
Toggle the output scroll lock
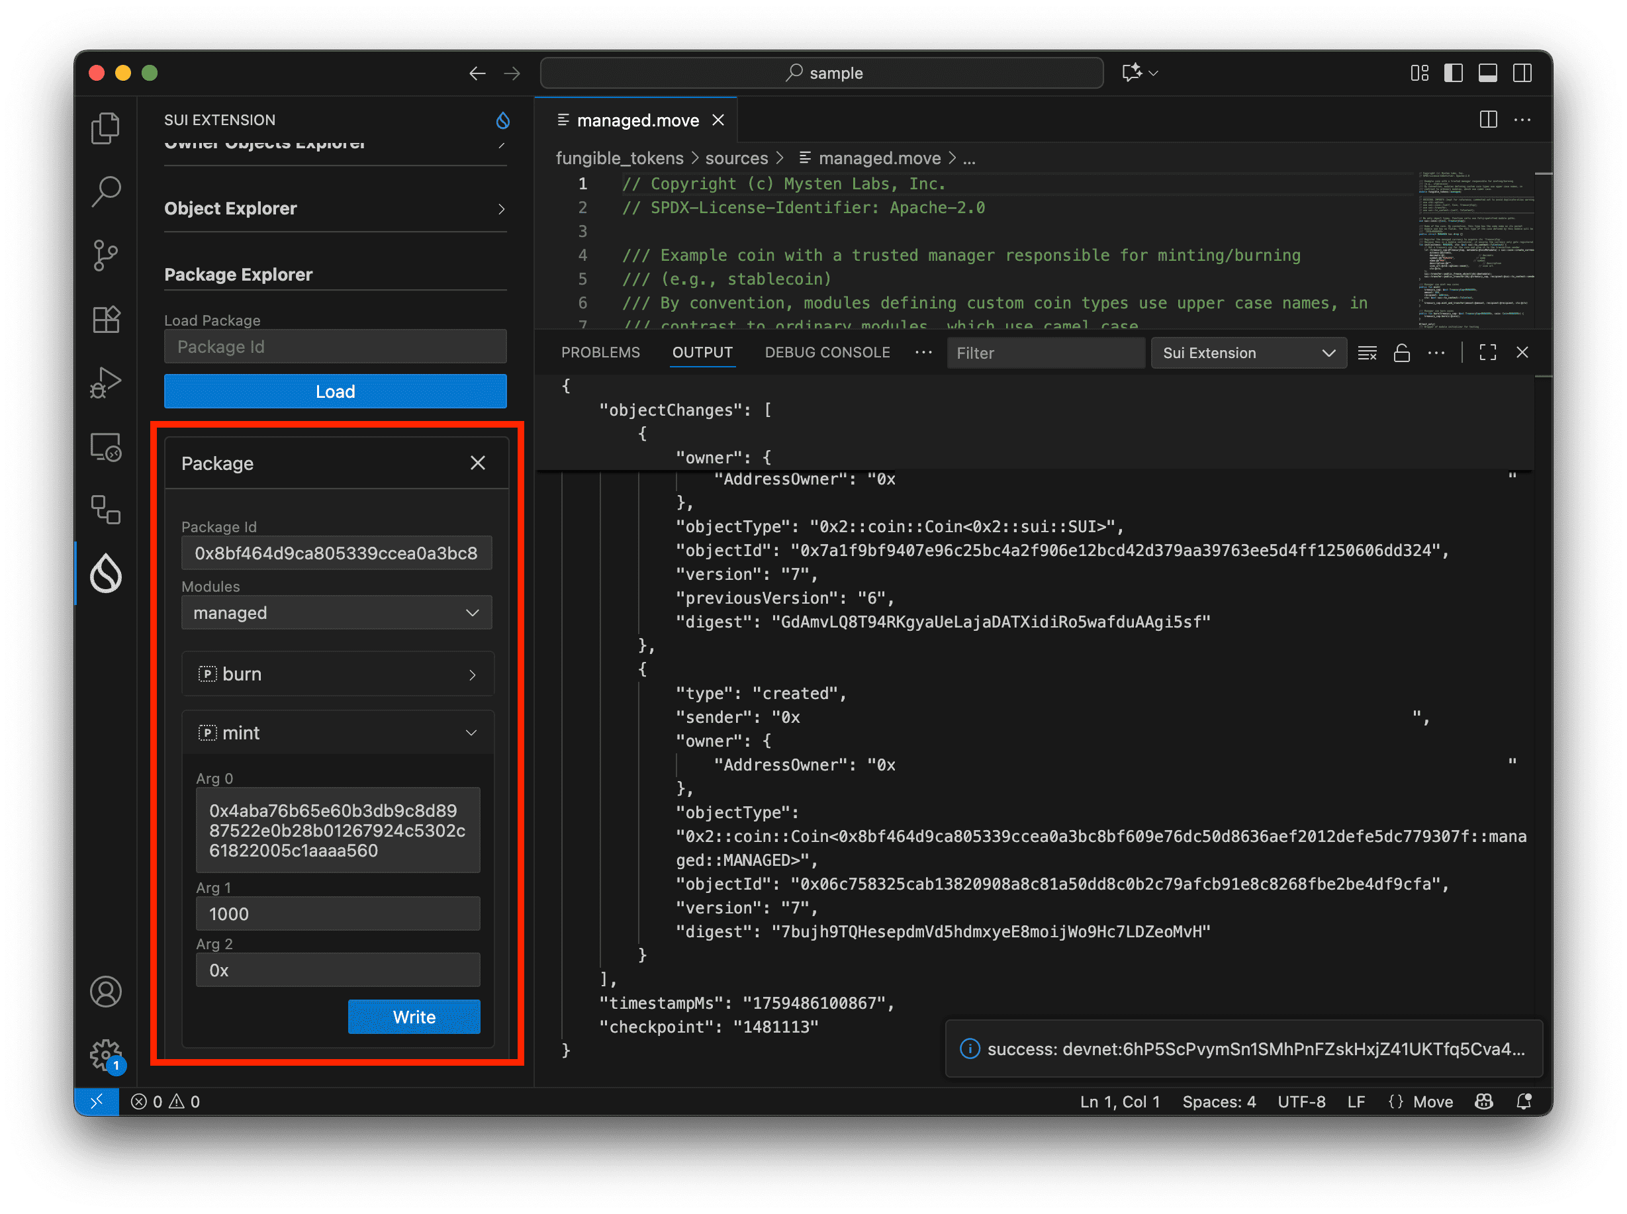(x=1401, y=353)
